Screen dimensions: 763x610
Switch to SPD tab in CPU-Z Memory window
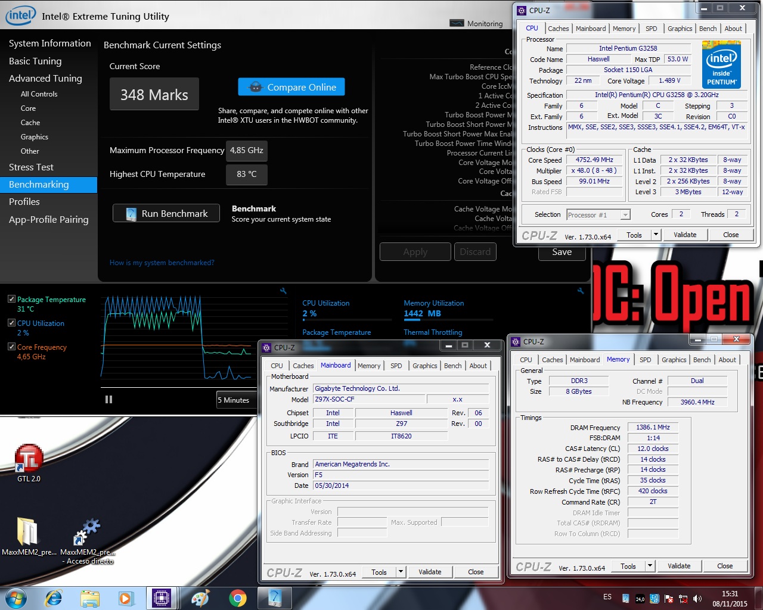pos(645,360)
